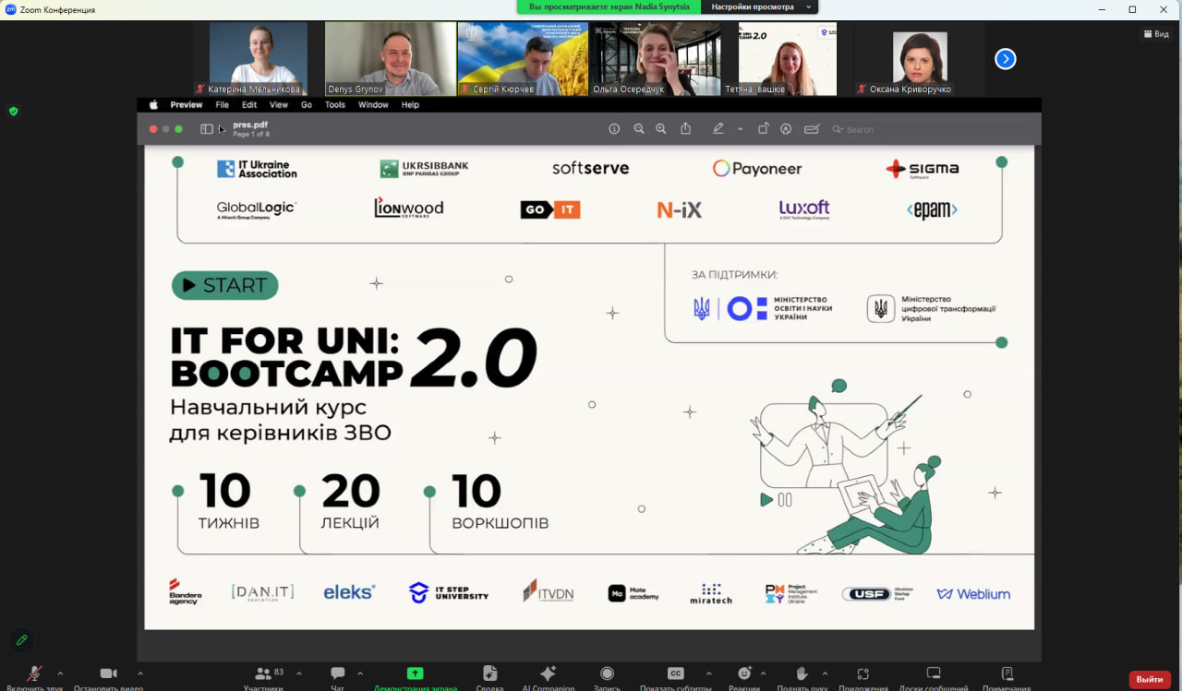Expand the arrow next to Участники
The image size is (1182, 691).
click(x=299, y=673)
